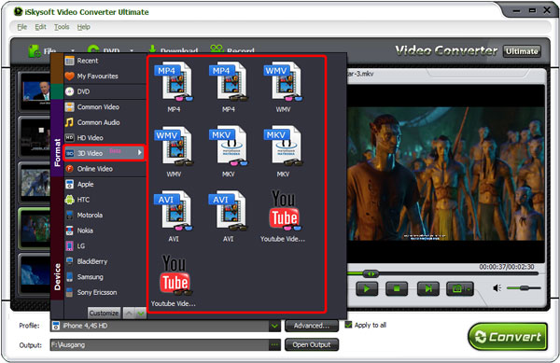
Task: Select the highlighted green-bordered video thumbnail
Action: pos(35,228)
